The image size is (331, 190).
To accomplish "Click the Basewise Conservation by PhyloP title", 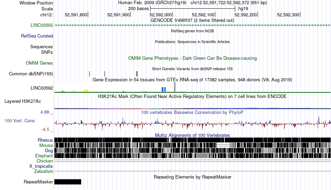I will click(192, 113).
